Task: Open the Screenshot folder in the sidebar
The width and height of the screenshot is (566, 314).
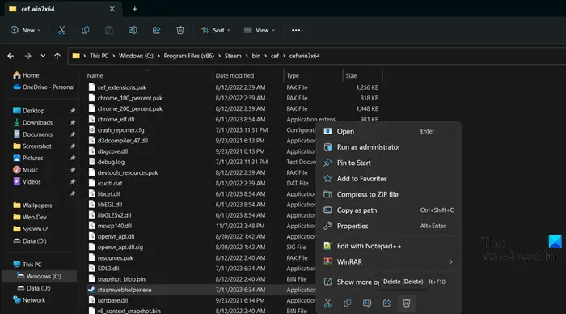Action: [32, 146]
